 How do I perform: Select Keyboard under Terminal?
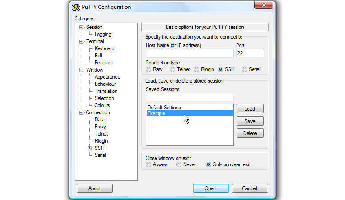tap(104, 48)
